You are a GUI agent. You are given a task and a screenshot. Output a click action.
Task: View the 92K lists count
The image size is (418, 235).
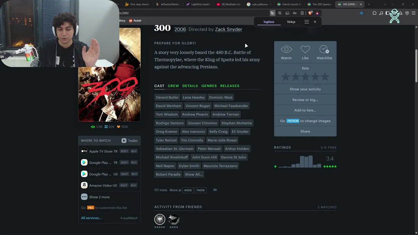pyautogui.click(x=109, y=127)
